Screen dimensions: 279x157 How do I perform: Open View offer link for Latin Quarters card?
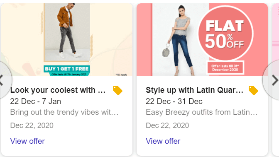click(163, 141)
